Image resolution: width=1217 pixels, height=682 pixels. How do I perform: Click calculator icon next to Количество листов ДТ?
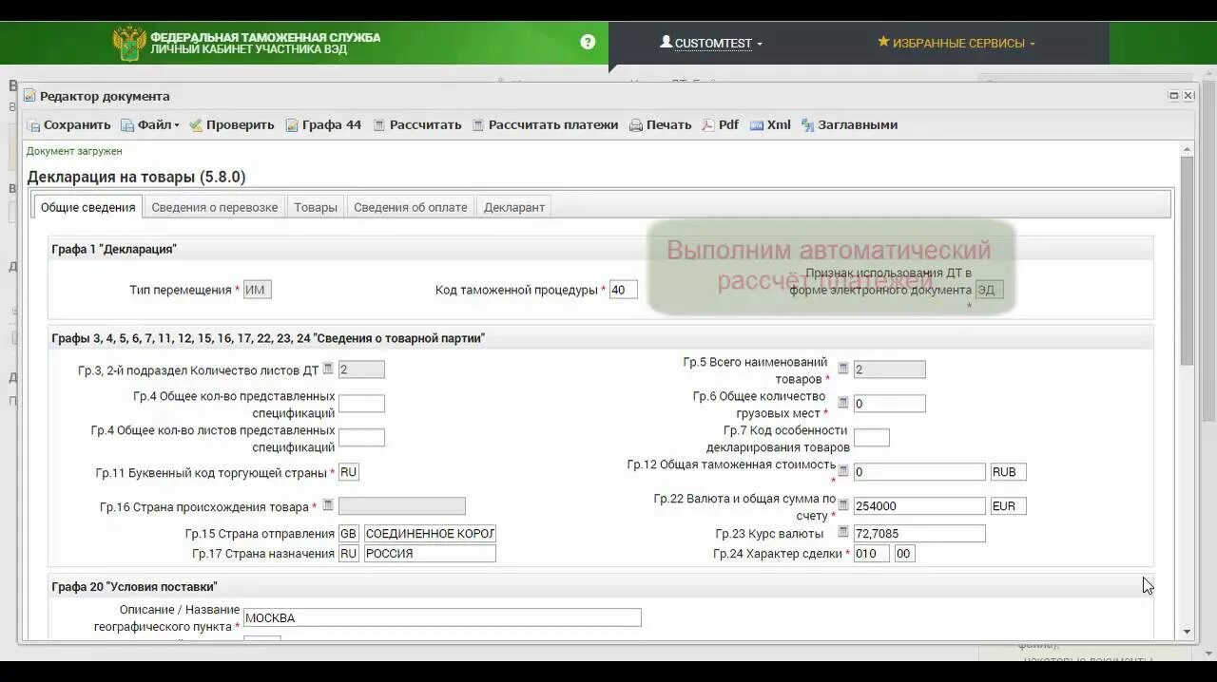point(328,369)
